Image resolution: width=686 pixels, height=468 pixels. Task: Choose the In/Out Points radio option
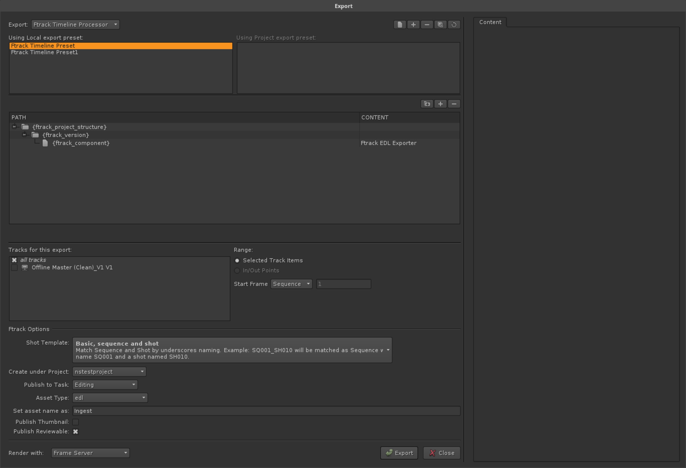237,271
